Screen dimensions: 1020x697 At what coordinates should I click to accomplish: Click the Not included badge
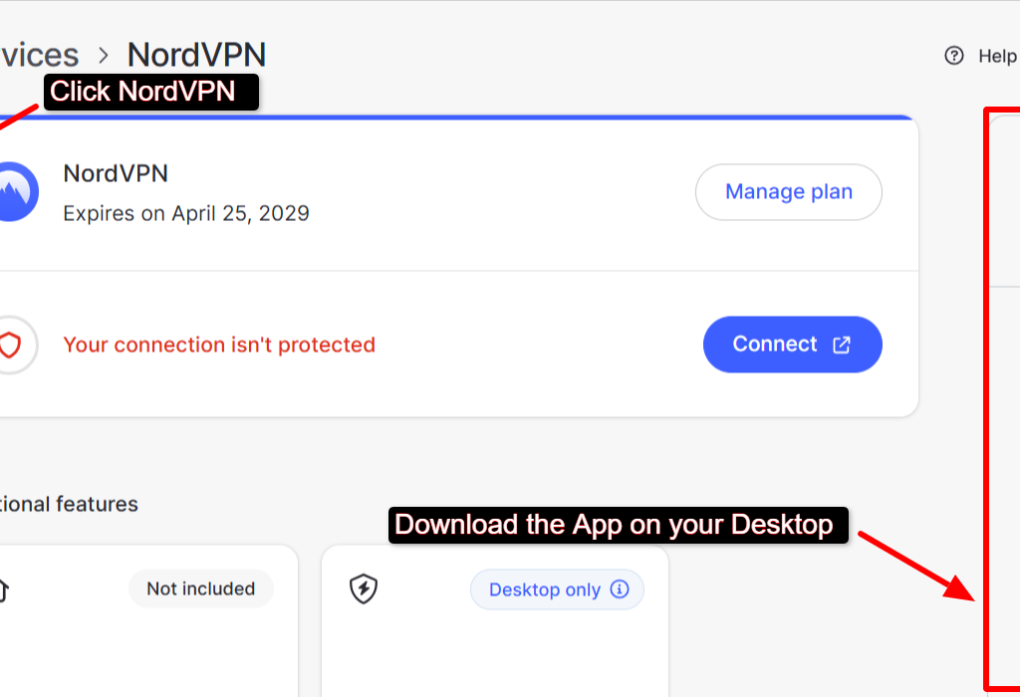click(x=200, y=588)
